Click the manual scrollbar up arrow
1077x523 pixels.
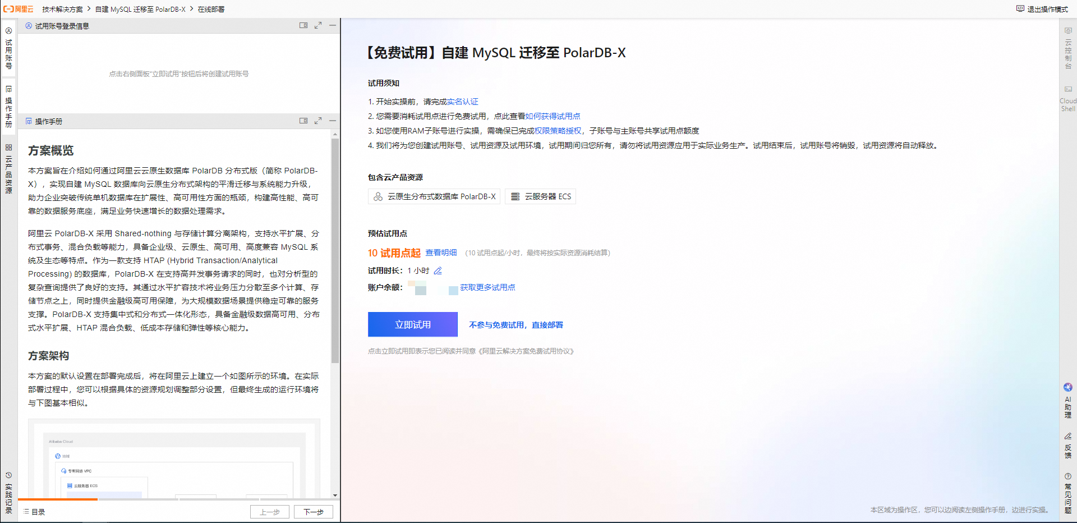(335, 134)
